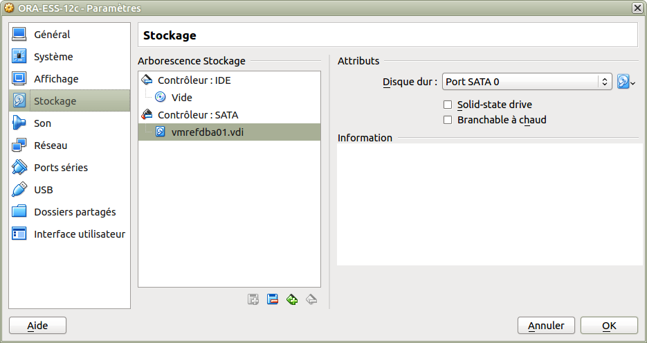Viewport: 647px width, 343px height.
Task: Click the Annuler button
Action: [547, 326]
